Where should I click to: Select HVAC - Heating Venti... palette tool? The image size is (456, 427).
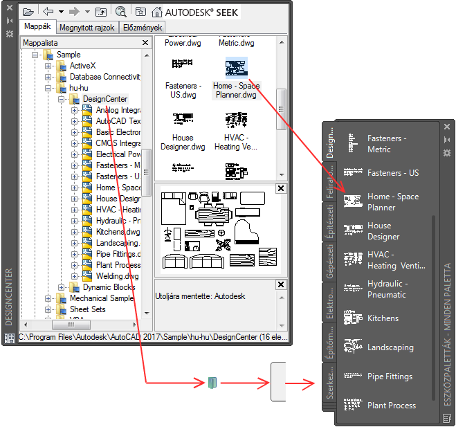(x=384, y=260)
